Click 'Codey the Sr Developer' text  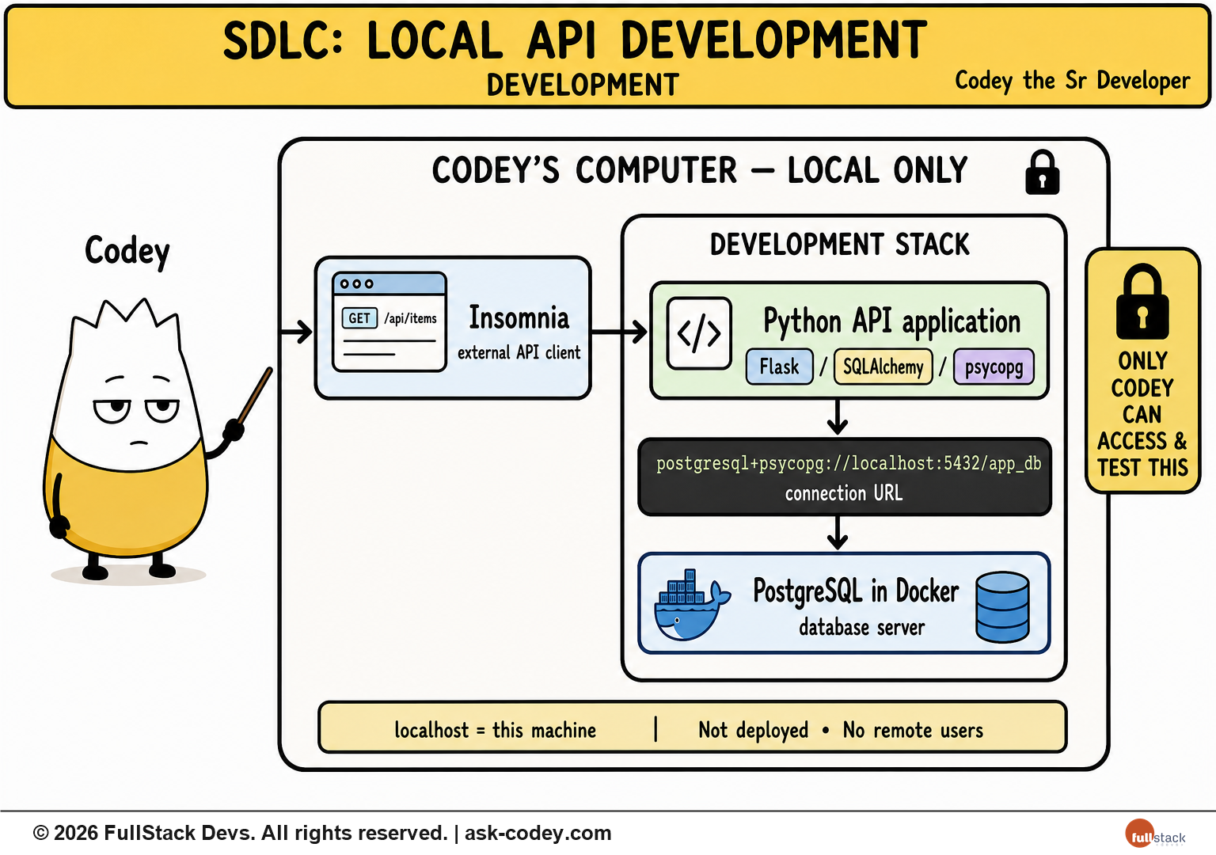(x=1073, y=80)
